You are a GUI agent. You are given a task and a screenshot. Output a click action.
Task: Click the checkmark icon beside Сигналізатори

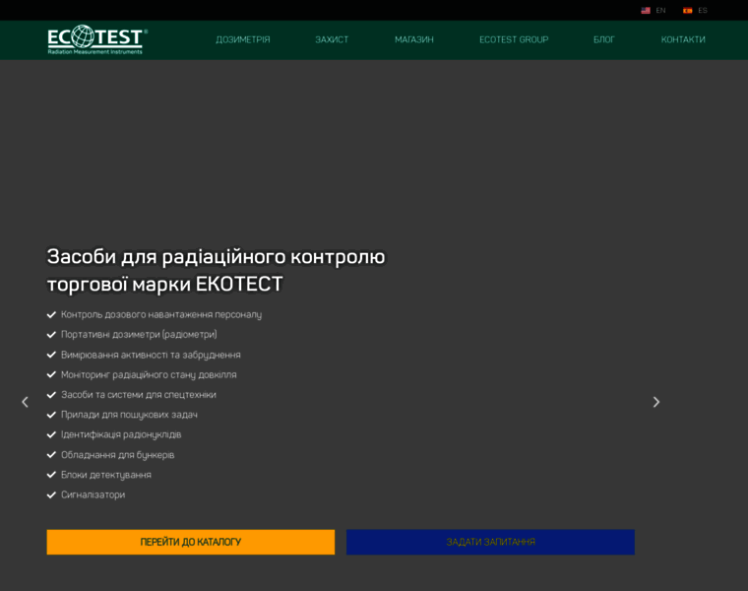pos(51,495)
